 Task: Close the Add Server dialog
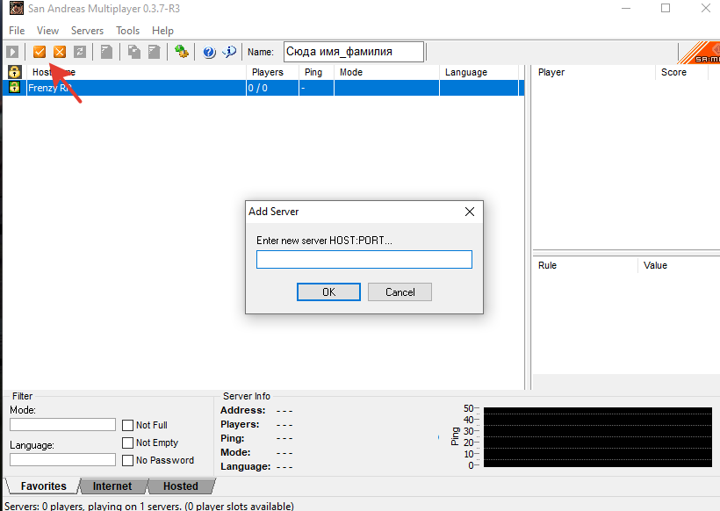[470, 212]
